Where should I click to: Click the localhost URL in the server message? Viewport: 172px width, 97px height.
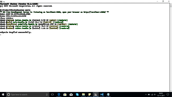94,12
